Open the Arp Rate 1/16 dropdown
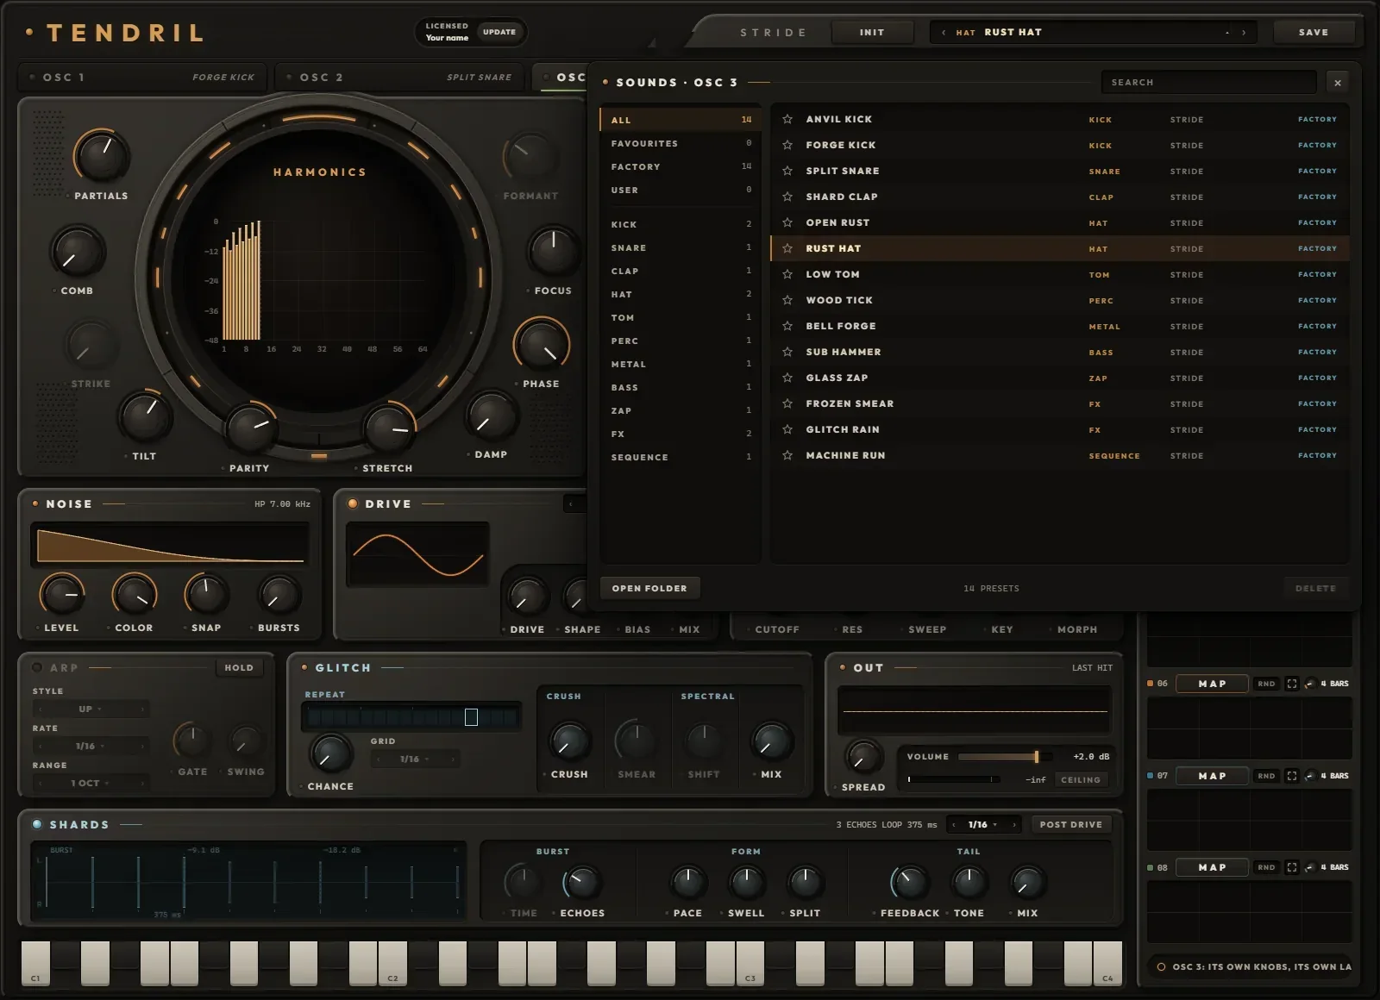 (x=91, y=746)
